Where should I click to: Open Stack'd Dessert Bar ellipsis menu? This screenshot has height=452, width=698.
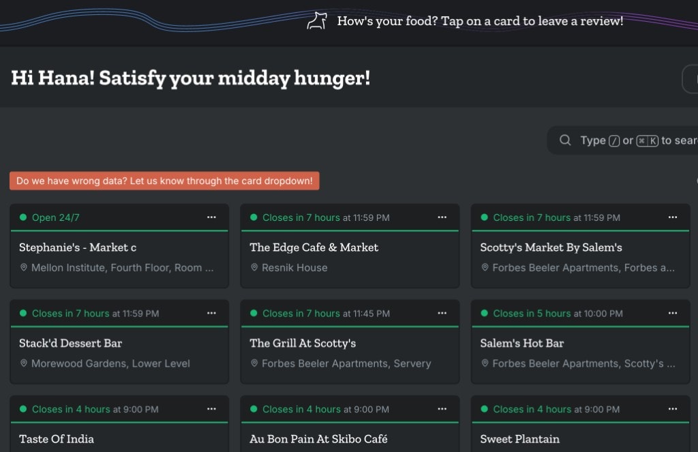(x=211, y=314)
